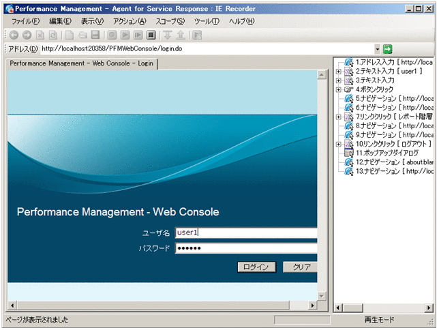Click the ログイン button
The image size is (439, 330).
click(256, 267)
